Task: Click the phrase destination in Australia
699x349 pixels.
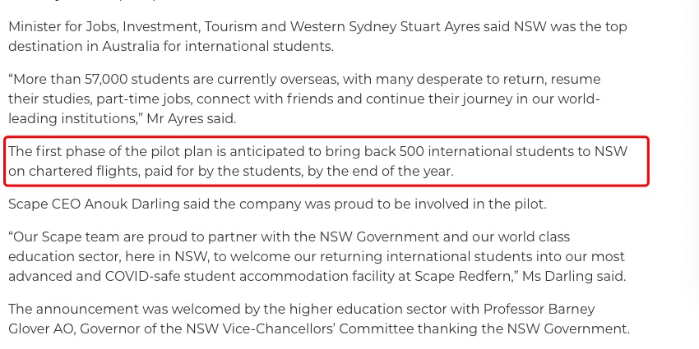Action: tap(84, 46)
